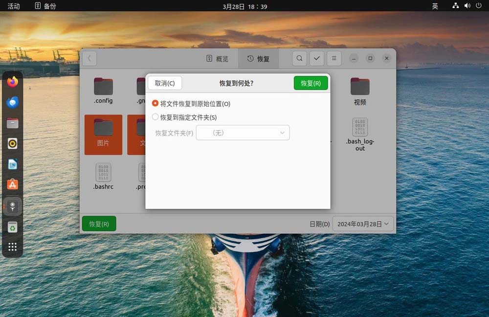The width and height of the screenshot is (489, 317).
Task: Show applications grid in dock
Action: tap(13, 247)
